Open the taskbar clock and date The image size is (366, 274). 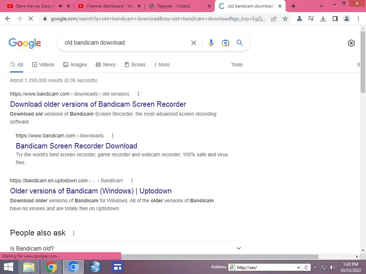[x=350, y=267]
